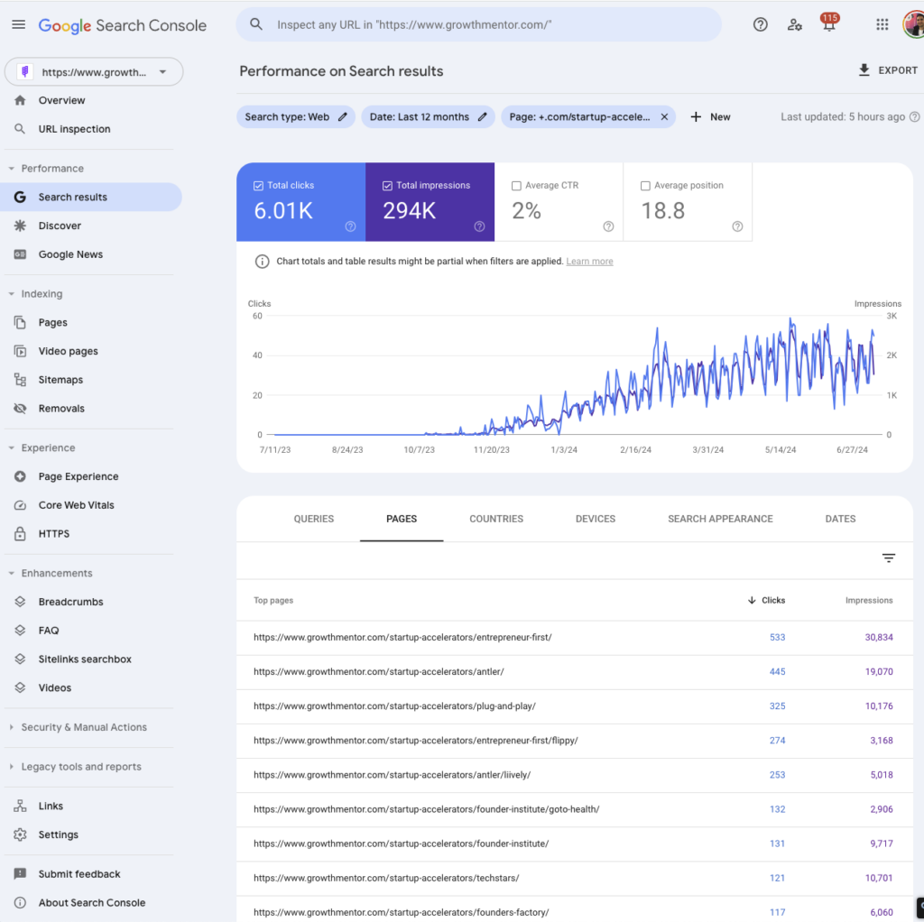The width and height of the screenshot is (924, 922).
Task: Switch to the DATES tab
Action: click(x=840, y=519)
